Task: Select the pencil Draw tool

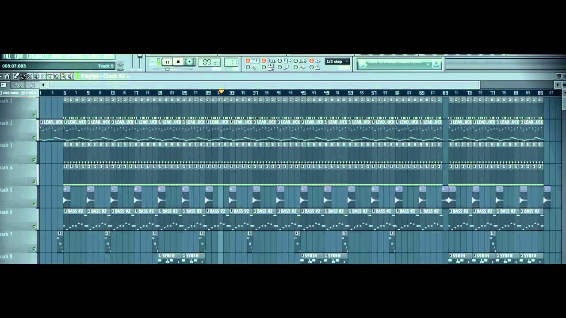Action: [16, 76]
